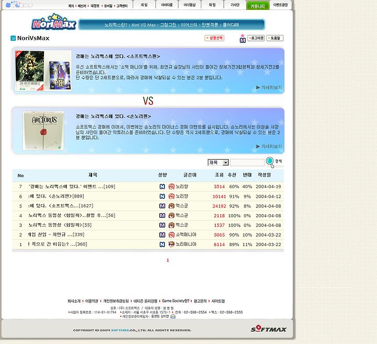Click 회사소개 in the footer

point(74,301)
